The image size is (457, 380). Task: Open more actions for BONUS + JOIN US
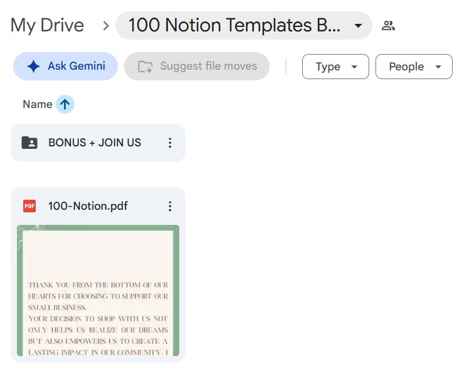[x=170, y=143]
